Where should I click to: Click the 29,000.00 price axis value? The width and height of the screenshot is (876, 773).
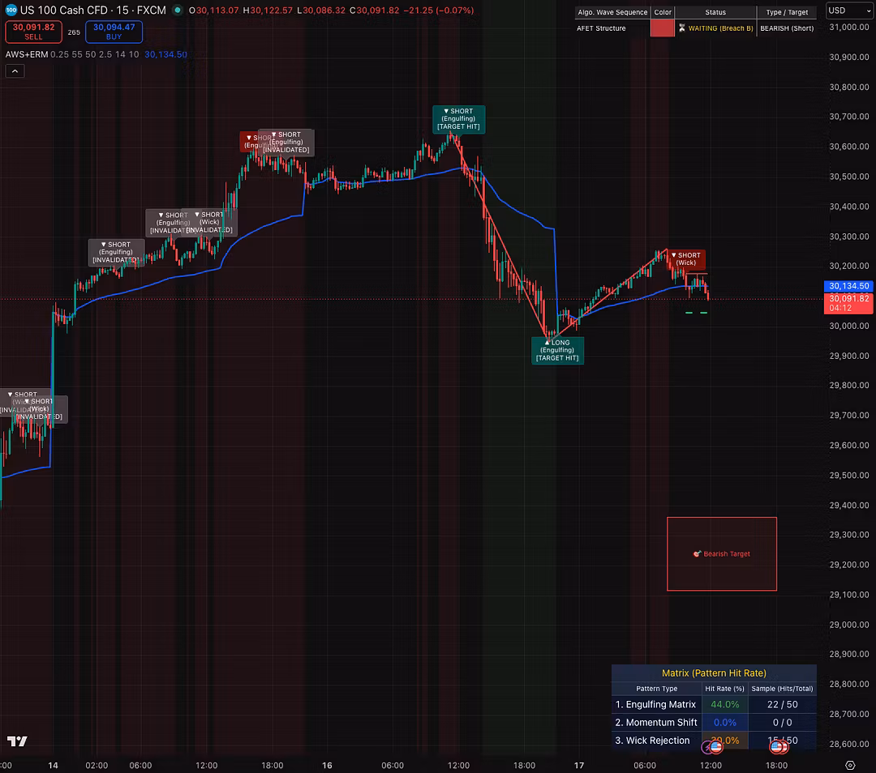[849, 625]
